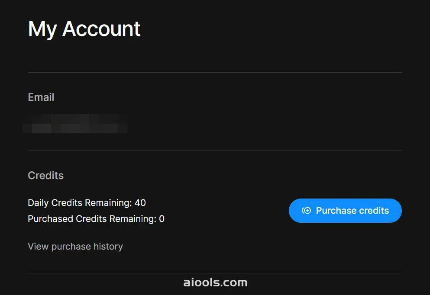Click the purchased credits value 0
The image size is (430, 295).
point(162,219)
